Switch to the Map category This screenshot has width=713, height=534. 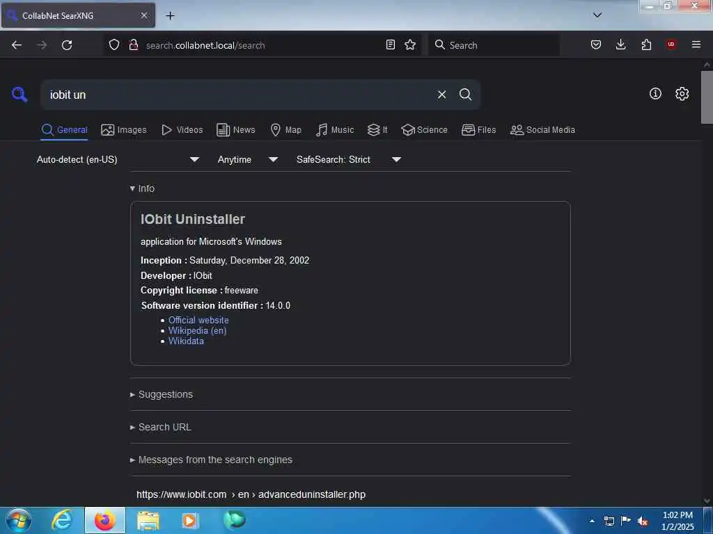tap(285, 130)
